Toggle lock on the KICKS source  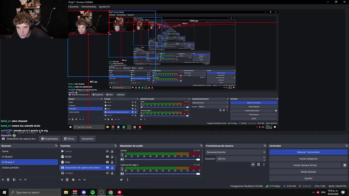112,157
